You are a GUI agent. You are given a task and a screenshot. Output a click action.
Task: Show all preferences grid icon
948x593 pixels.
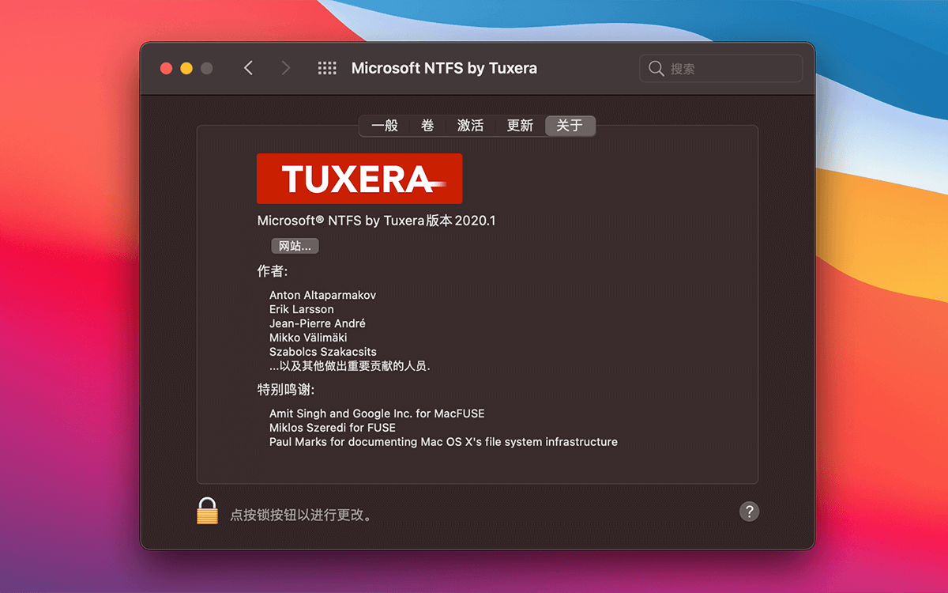pos(327,68)
